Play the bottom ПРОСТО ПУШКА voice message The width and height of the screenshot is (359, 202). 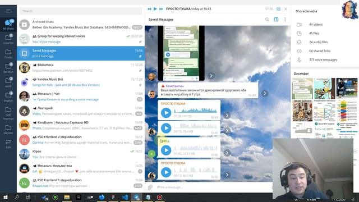click(x=166, y=172)
